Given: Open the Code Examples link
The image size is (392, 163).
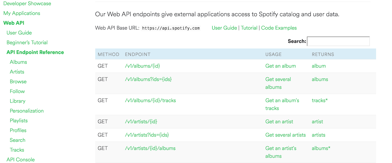Looking at the screenshot, I should (279, 28).
